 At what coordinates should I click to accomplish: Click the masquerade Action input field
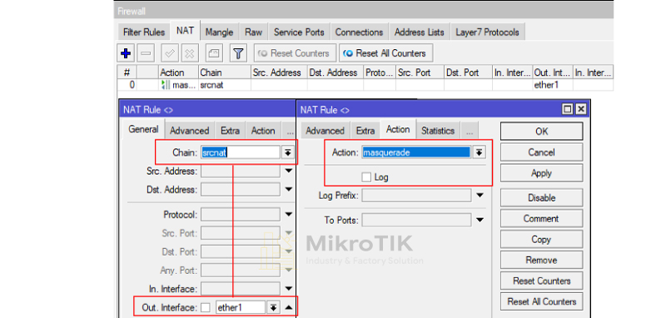click(x=416, y=152)
